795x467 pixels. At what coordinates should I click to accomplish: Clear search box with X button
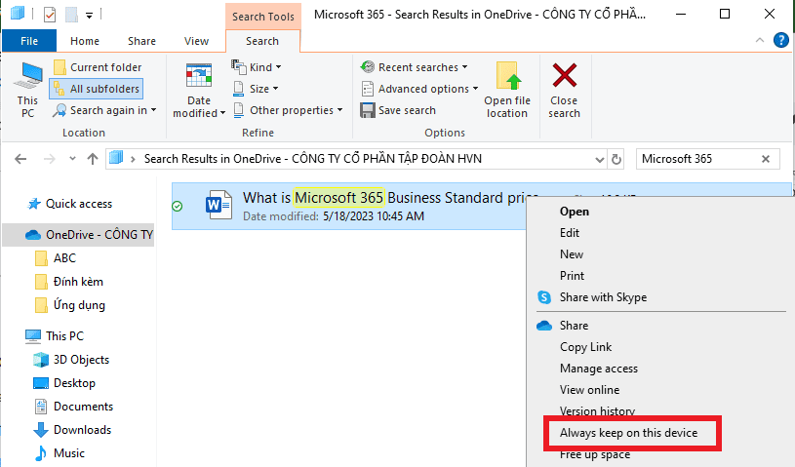[x=766, y=159]
